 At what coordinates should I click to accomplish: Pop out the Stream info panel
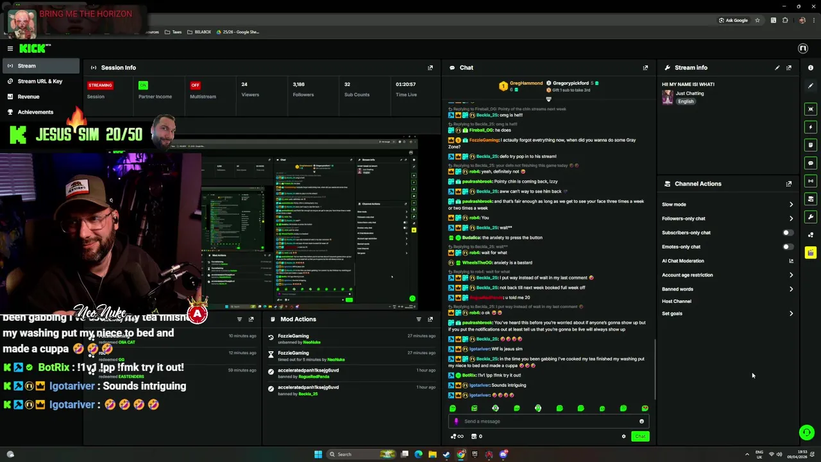point(789,67)
